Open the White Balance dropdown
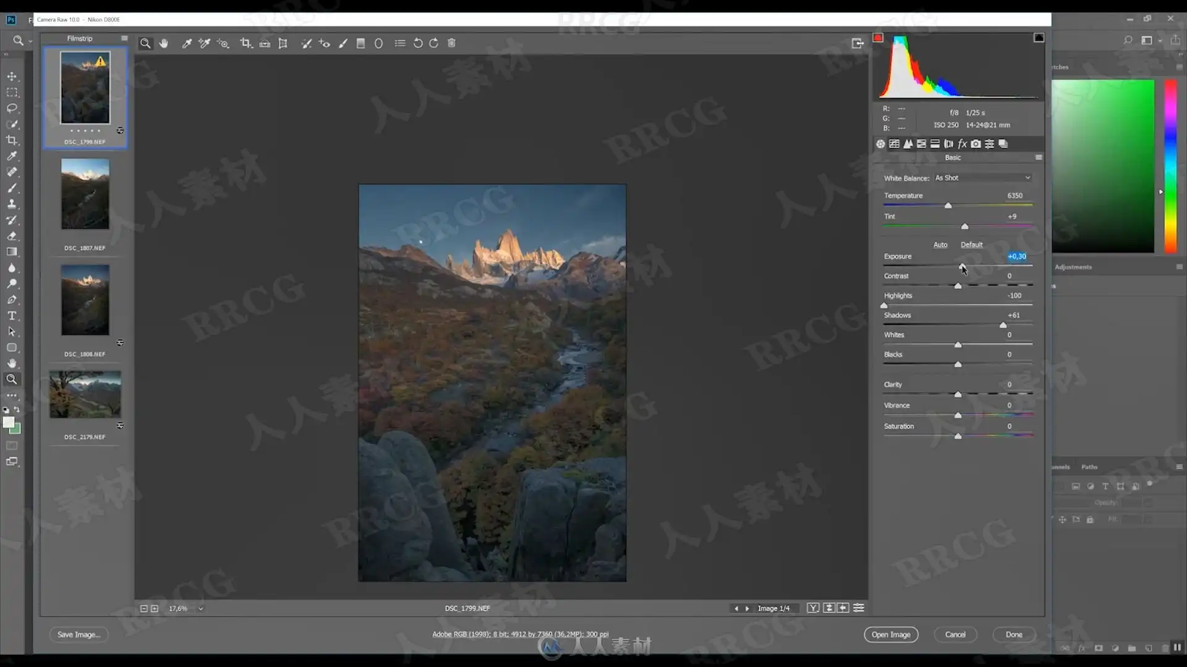Screen dimensions: 1187x667 click(x=982, y=178)
